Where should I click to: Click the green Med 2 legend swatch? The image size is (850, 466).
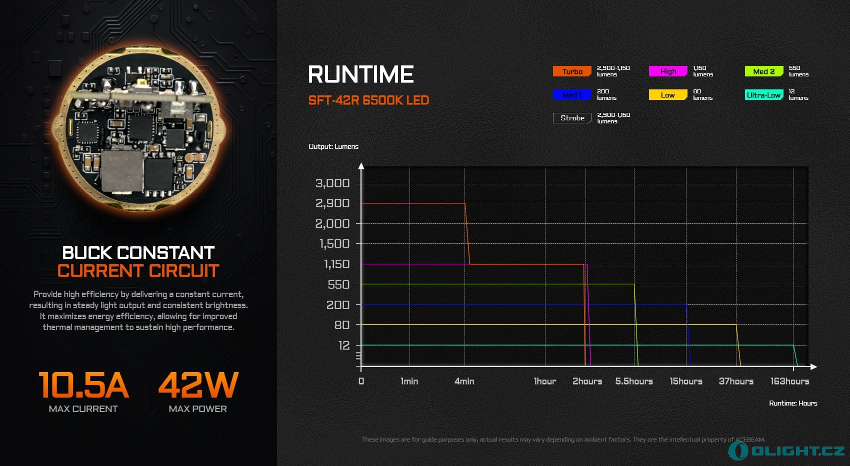pyautogui.click(x=763, y=71)
